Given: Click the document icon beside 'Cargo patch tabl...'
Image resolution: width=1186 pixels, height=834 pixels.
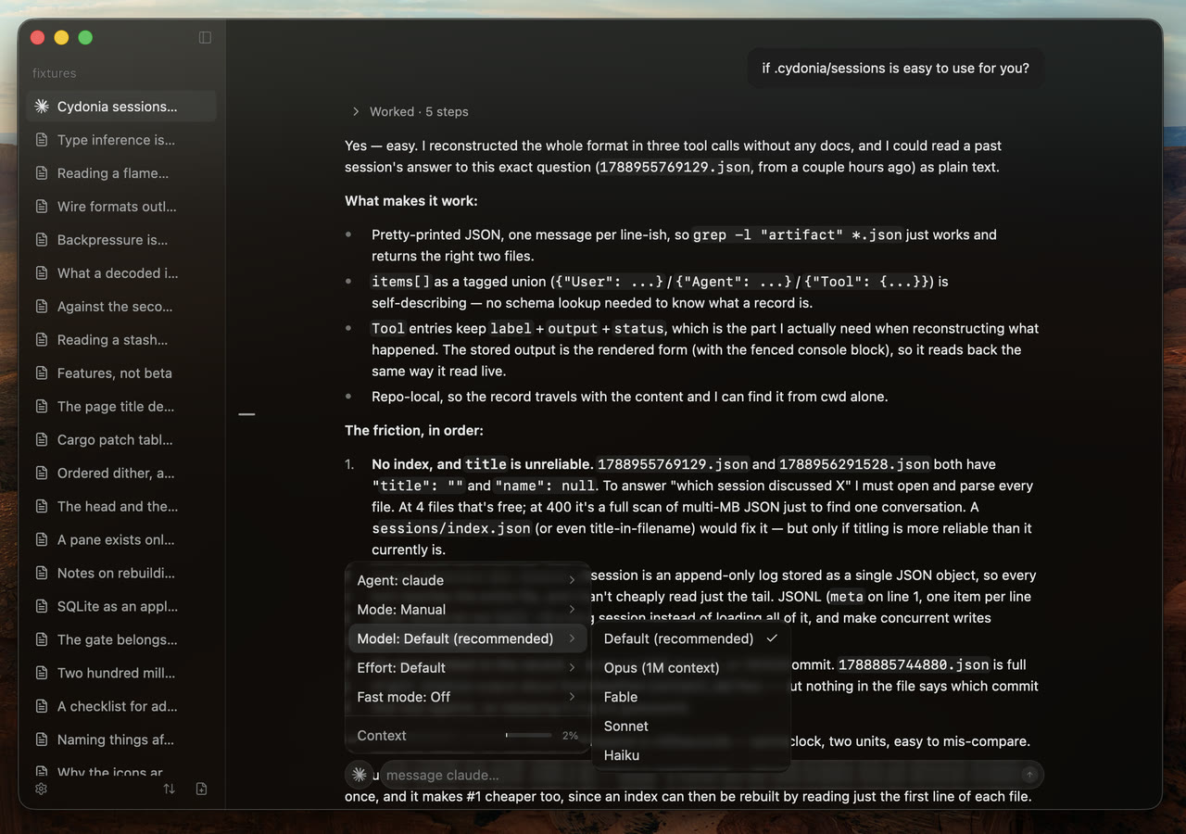Looking at the screenshot, I should 42,440.
